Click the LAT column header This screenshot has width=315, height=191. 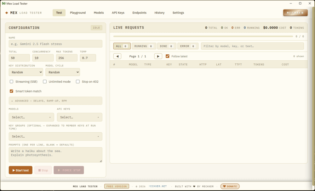click(219, 64)
